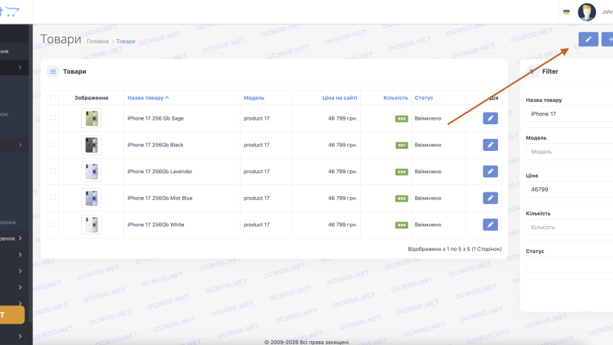Screen dimensions: 613x345
Task: Toggle the select-all checkbox in table header
Action: [53, 97]
